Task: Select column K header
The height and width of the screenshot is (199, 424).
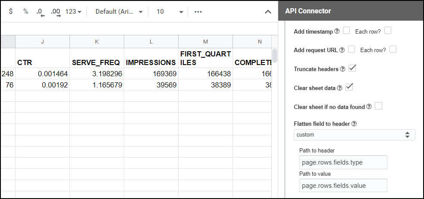Action: tap(97, 42)
